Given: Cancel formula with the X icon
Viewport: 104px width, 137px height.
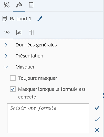Looking at the screenshot, I should coord(97,130).
